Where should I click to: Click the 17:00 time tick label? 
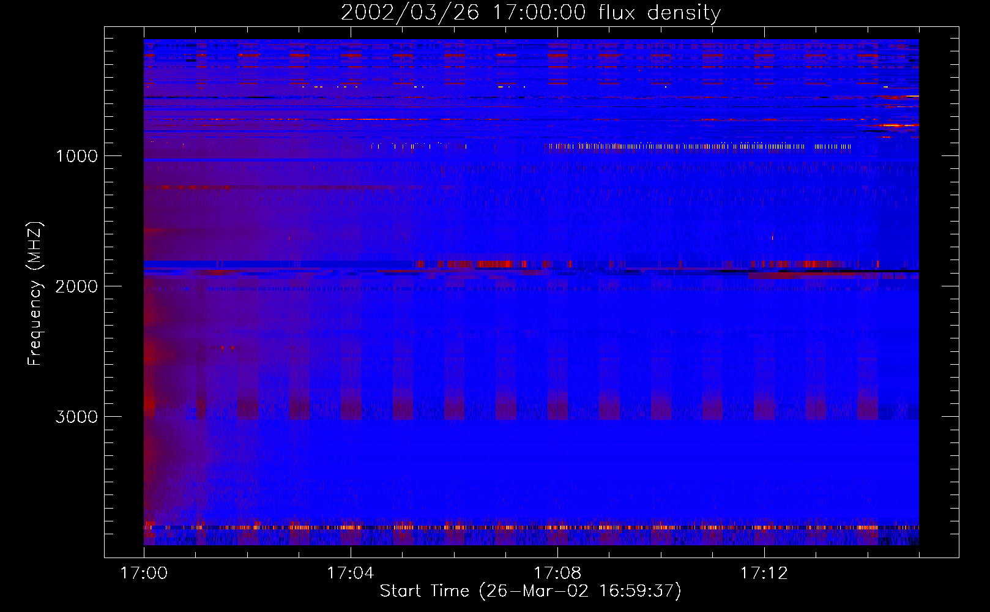tap(144, 573)
